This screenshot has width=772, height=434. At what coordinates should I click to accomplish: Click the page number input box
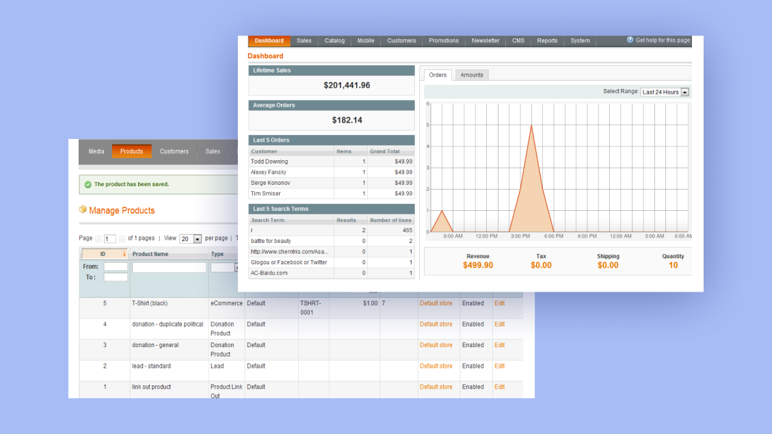[x=109, y=239]
